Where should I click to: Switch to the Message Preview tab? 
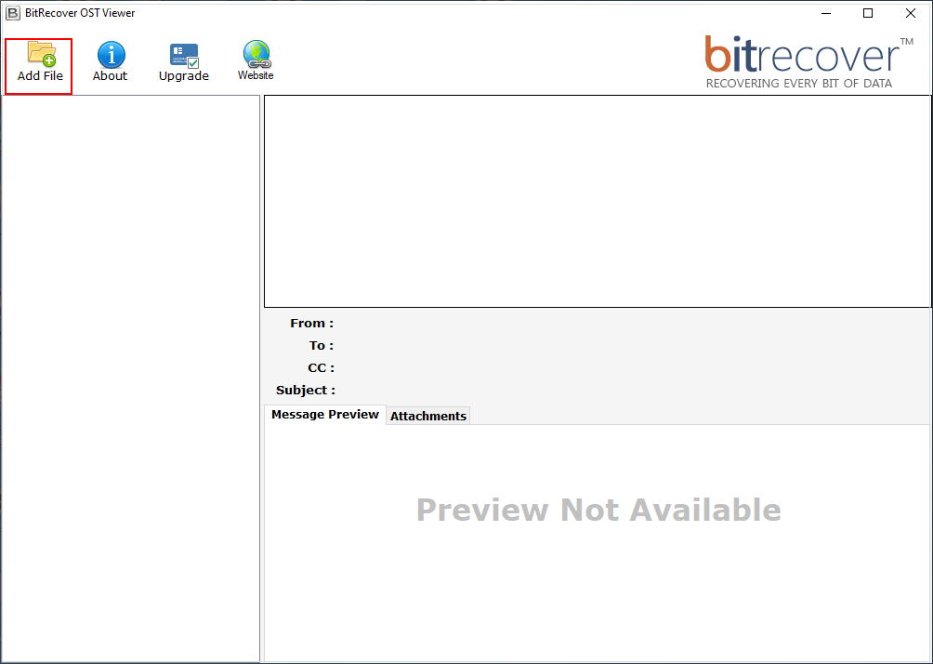[x=324, y=415]
